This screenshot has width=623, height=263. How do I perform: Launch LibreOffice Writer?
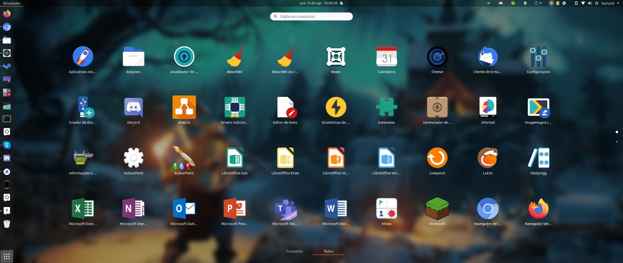(x=386, y=158)
